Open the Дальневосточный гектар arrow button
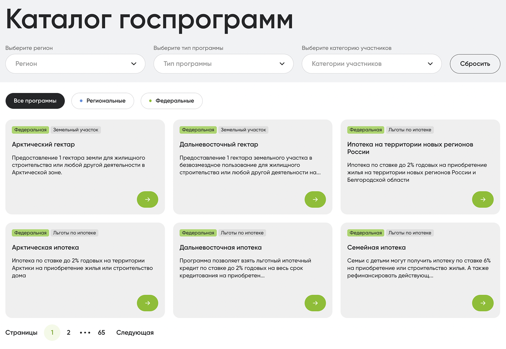Viewport: 506px width, 349px height. 315,199
